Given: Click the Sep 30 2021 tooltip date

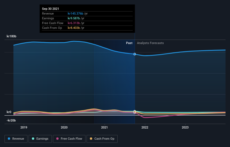Looking at the screenshot, I should (x=50, y=9).
